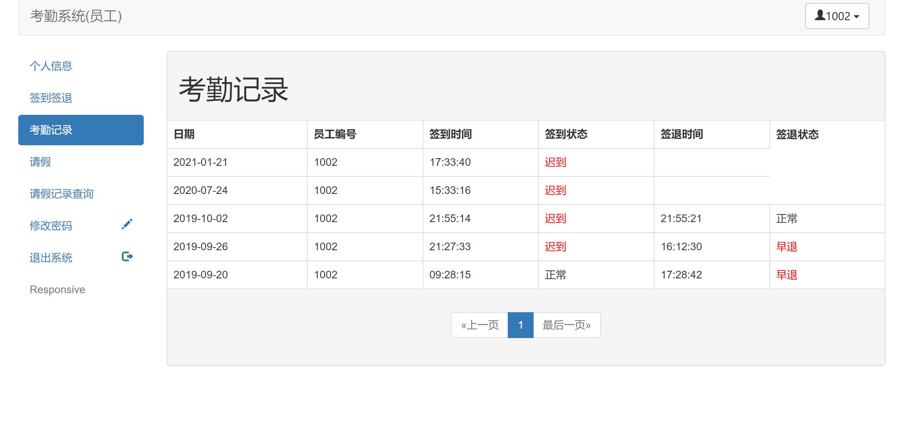The height and width of the screenshot is (432, 901).
Task: Click 退出系统 to log out
Action: [x=51, y=257]
